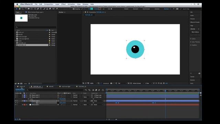Switch to the MOUSE timeline tab

click(x=51, y=86)
